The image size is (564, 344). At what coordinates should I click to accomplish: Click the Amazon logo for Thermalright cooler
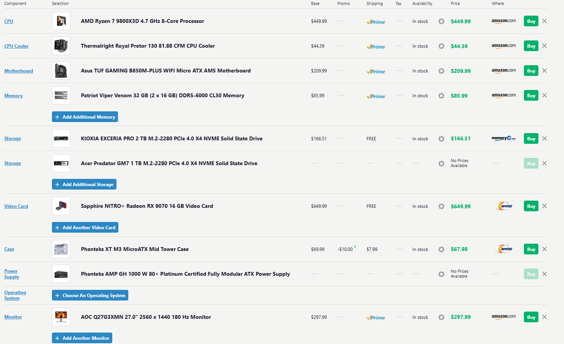504,46
